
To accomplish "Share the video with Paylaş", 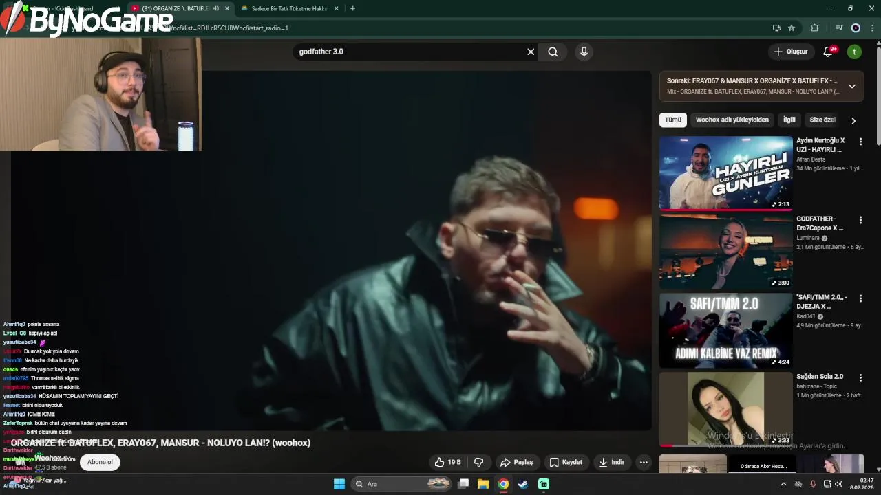I will [x=517, y=462].
